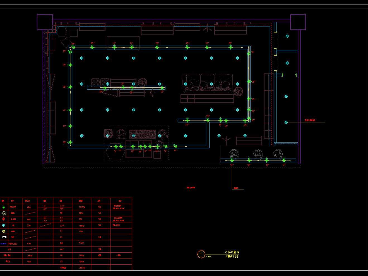Select the white rectangle symbol in the legend
368x276 pixels.
coord(4,237)
